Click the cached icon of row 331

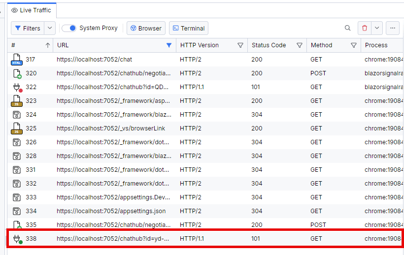pyautogui.click(x=16, y=170)
